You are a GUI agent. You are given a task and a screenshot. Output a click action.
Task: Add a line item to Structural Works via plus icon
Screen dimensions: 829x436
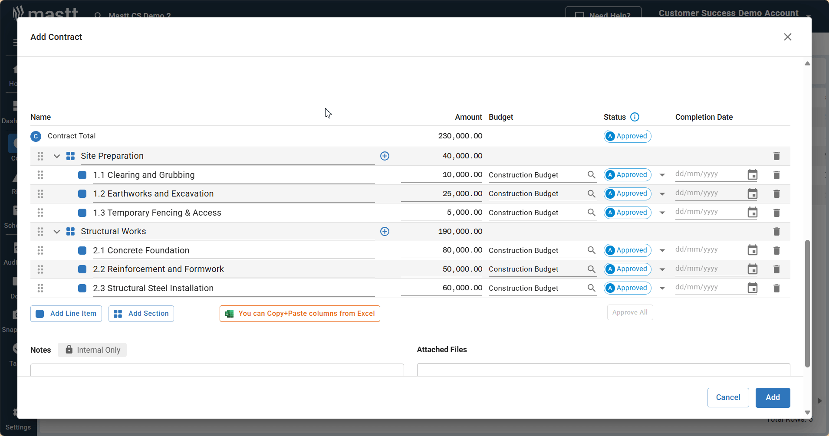[x=385, y=231]
